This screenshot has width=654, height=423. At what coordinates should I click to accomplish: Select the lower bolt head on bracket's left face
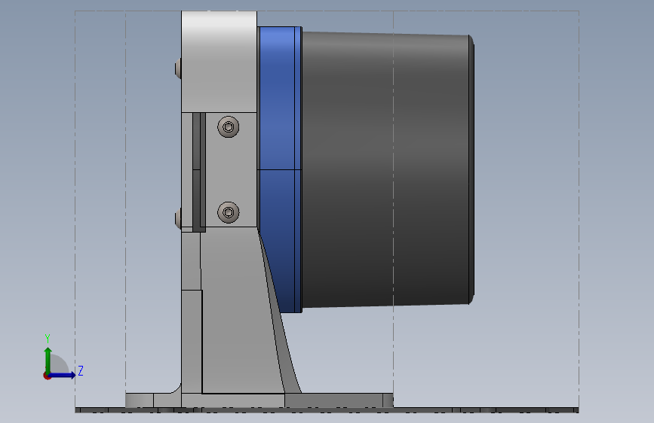coord(178,218)
